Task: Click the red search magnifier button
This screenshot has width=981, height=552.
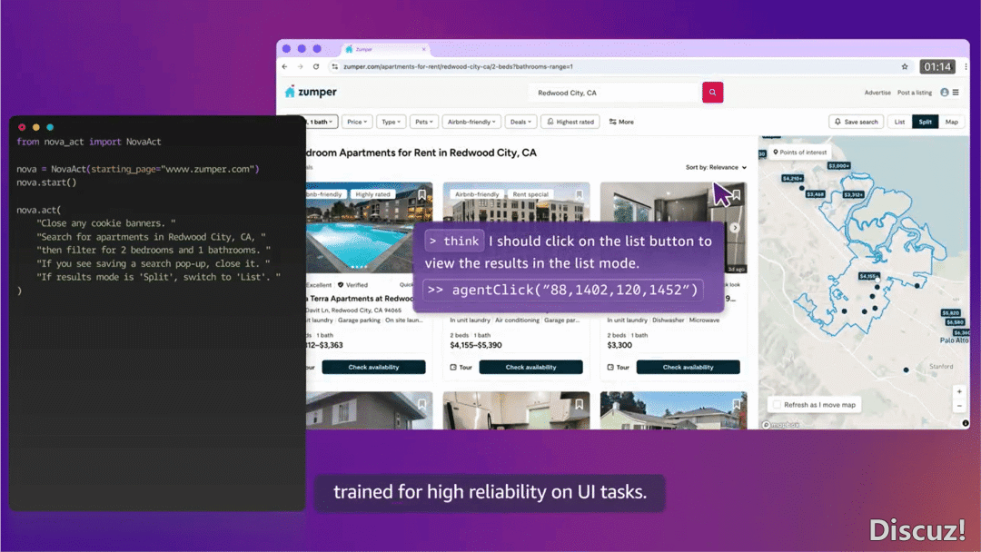Action: coord(712,93)
